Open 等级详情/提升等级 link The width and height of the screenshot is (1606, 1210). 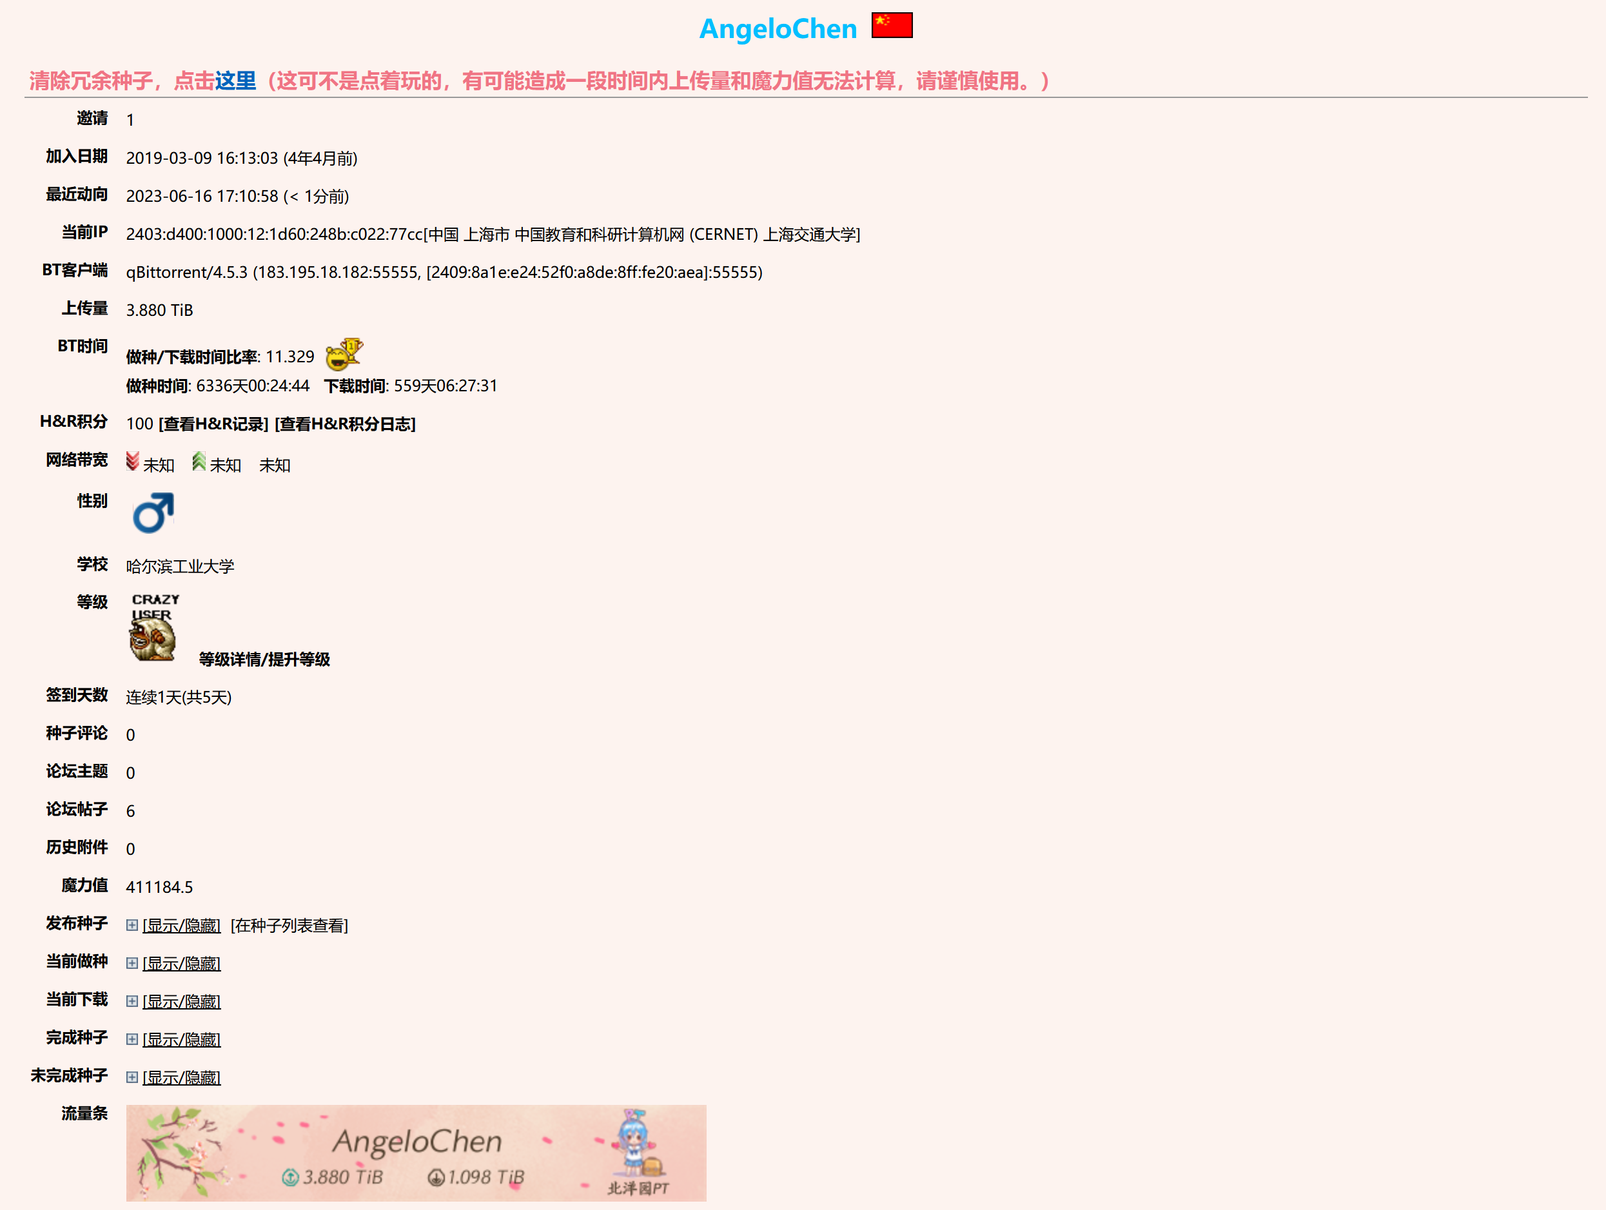tap(264, 659)
